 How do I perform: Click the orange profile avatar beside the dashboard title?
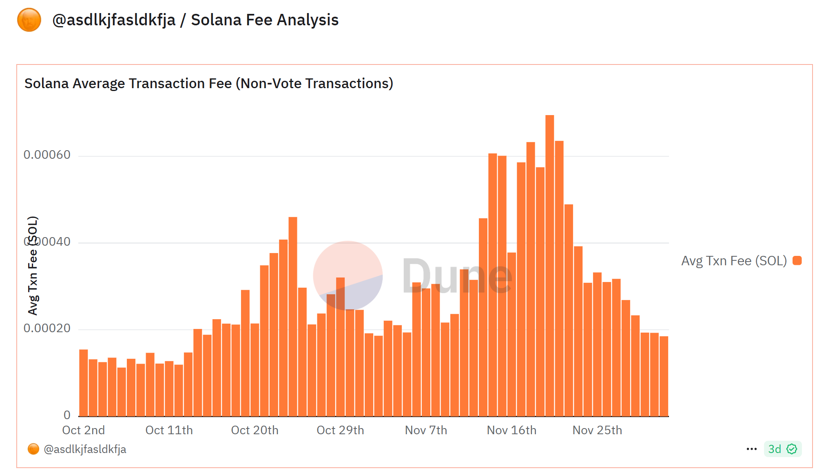(x=29, y=20)
